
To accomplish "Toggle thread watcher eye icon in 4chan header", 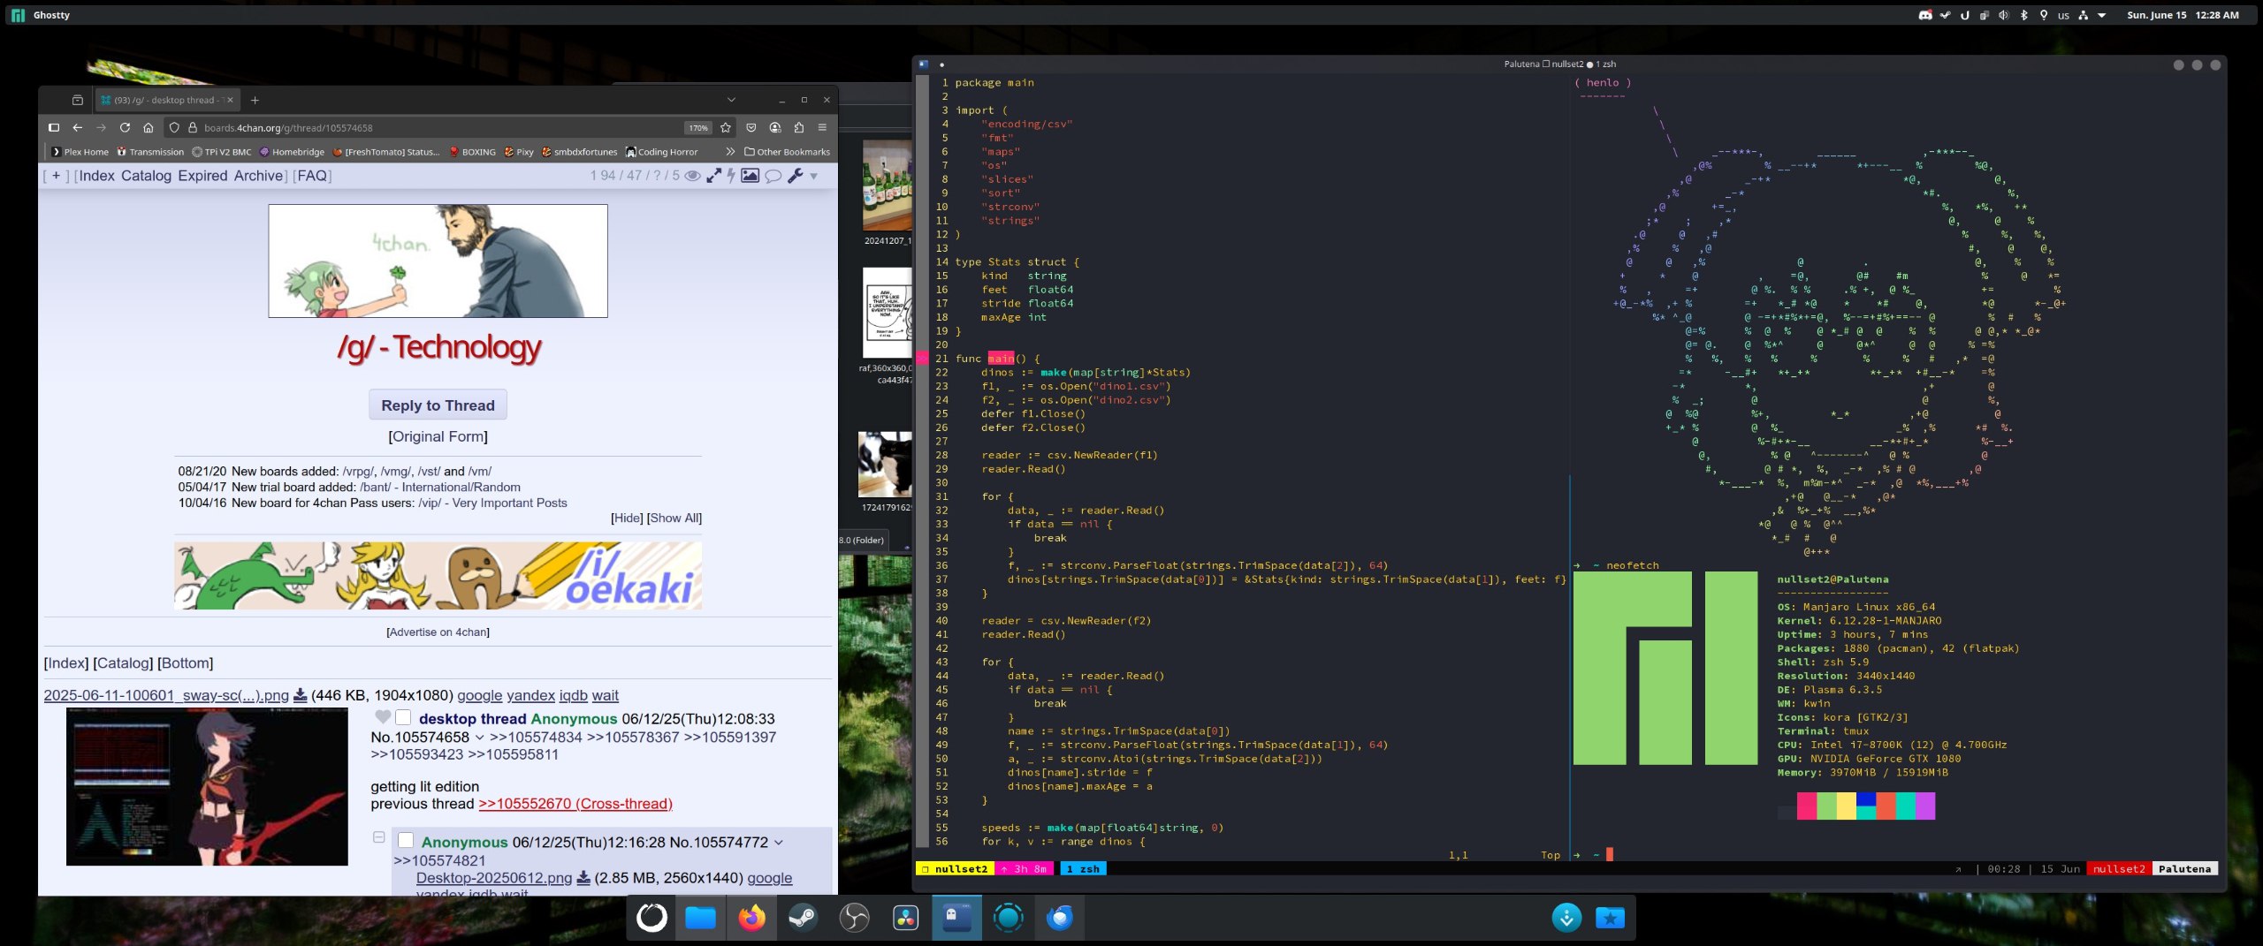I will (x=693, y=176).
